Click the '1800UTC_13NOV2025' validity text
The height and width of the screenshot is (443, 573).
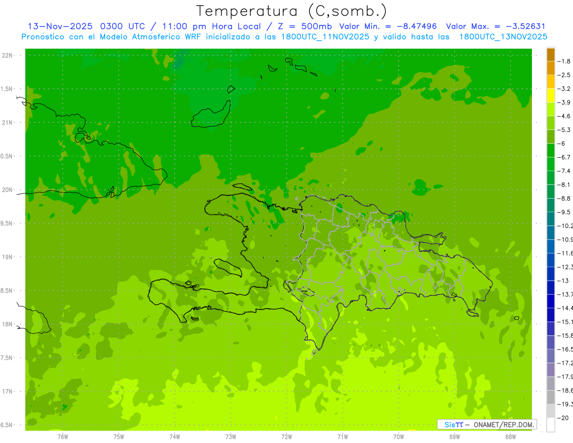503,37
